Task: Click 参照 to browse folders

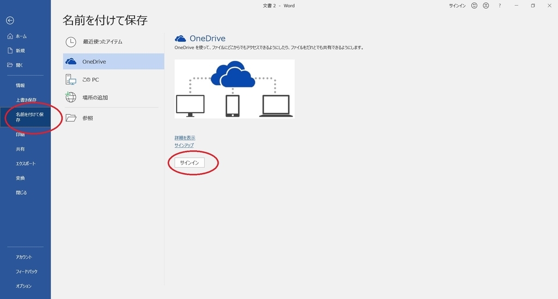Action: (x=113, y=118)
